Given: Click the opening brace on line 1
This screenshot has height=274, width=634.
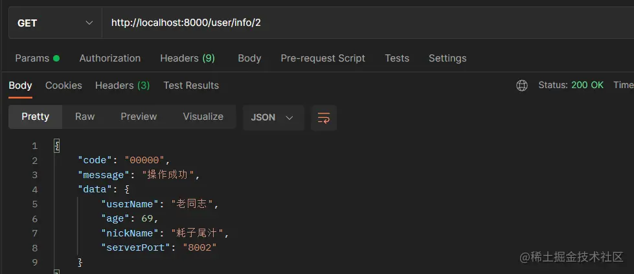Looking at the screenshot, I should [x=56, y=145].
